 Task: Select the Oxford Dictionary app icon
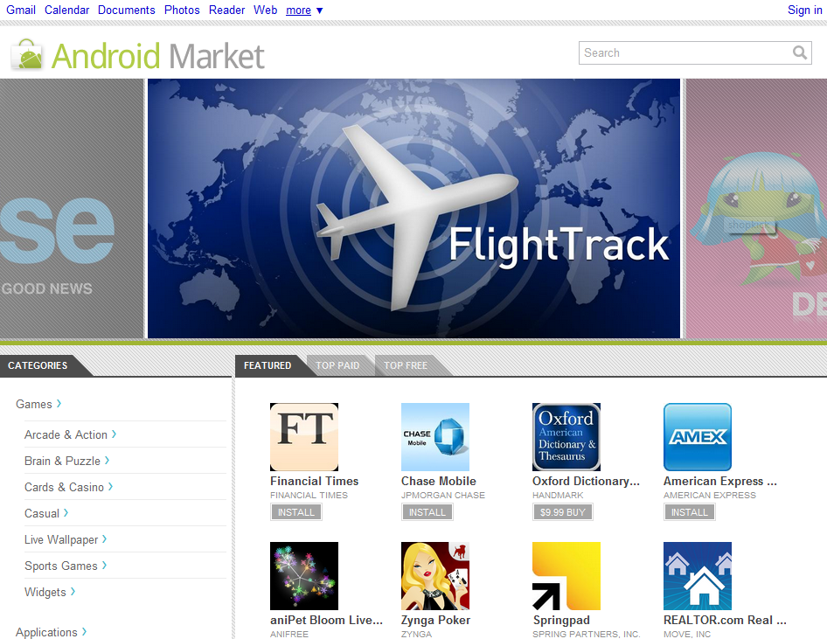[566, 437]
